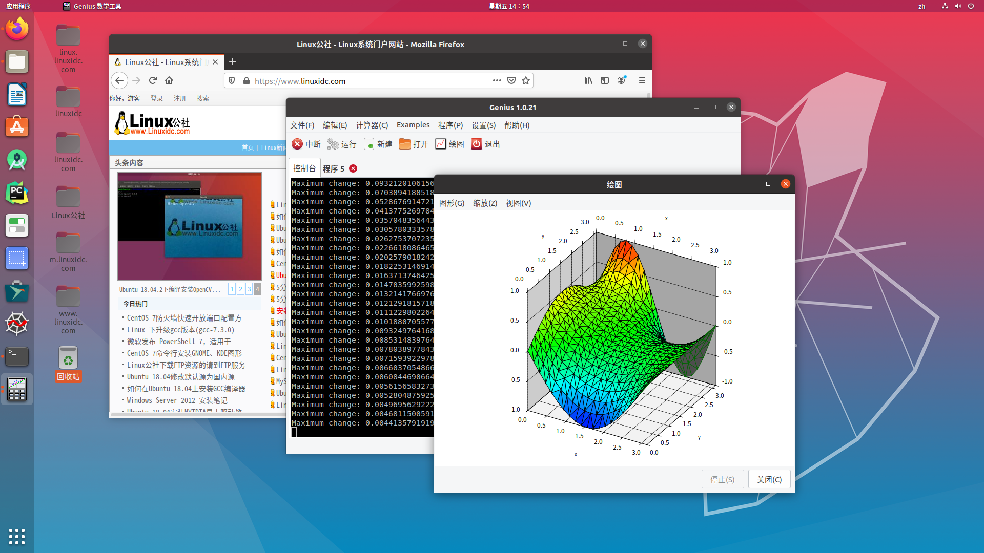Click inside the Firefox address bar
The height and width of the screenshot is (553, 984).
tap(359, 80)
